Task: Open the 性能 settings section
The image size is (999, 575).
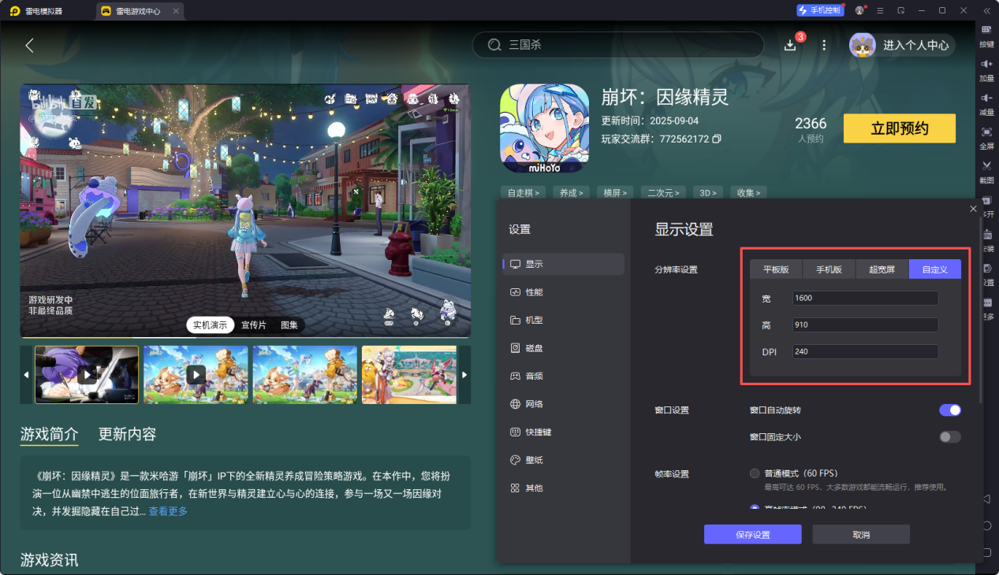Action: [x=534, y=292]
